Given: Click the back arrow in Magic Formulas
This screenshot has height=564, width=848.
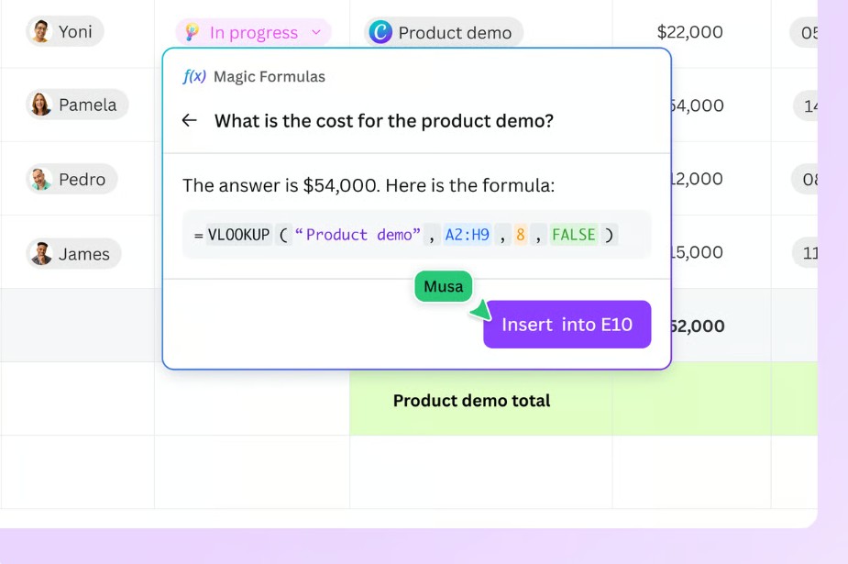Looking at the screenshot, I should [189, 120].
